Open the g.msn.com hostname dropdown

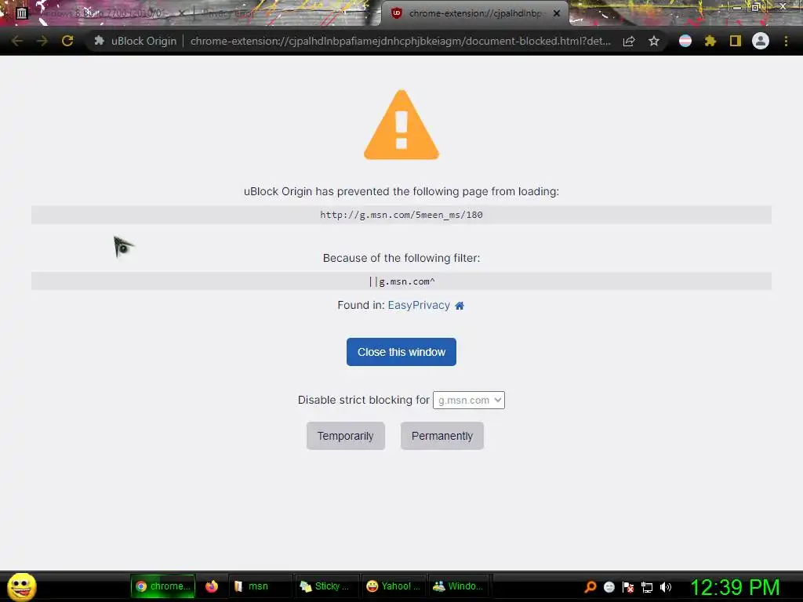[469, 400]
